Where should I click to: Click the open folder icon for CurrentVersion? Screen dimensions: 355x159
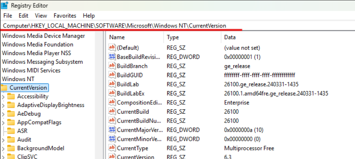pos(4,88)
